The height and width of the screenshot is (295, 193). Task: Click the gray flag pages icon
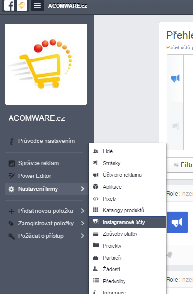[175, 126]
